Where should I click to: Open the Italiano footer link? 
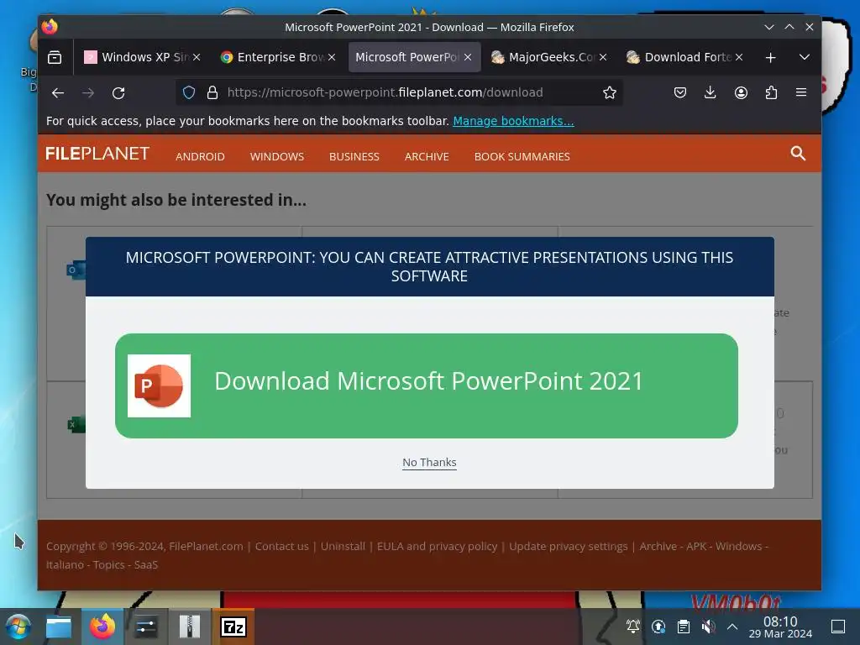pos(64,565)
